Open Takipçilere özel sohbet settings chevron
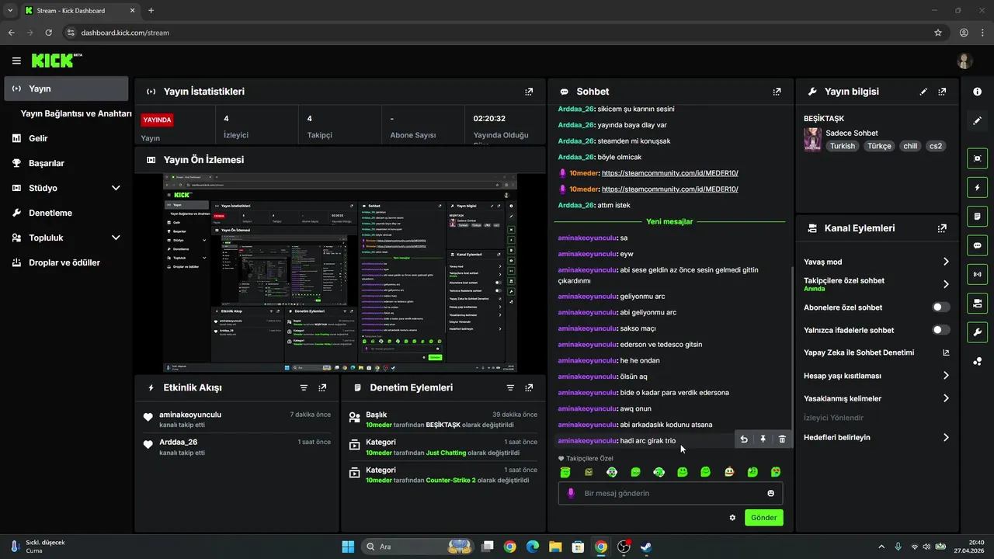This screenshot has height=559, width=994. point(946,284)
